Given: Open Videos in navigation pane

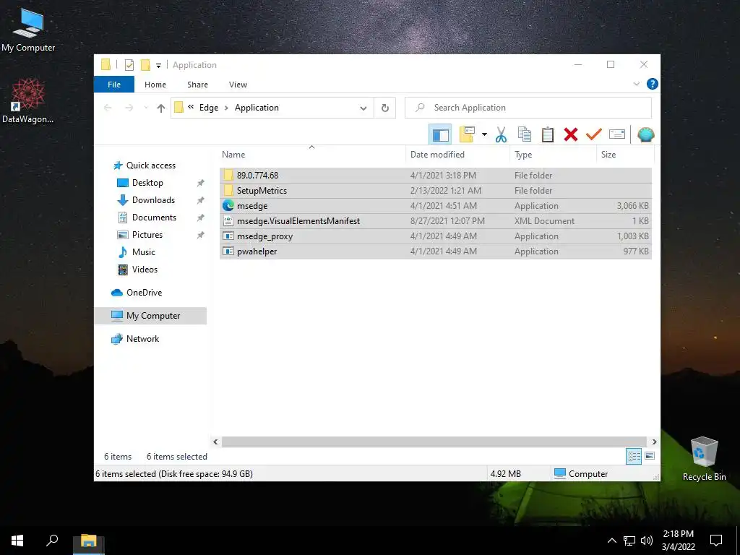Looking at the screenshot, I should click(145, 270).
